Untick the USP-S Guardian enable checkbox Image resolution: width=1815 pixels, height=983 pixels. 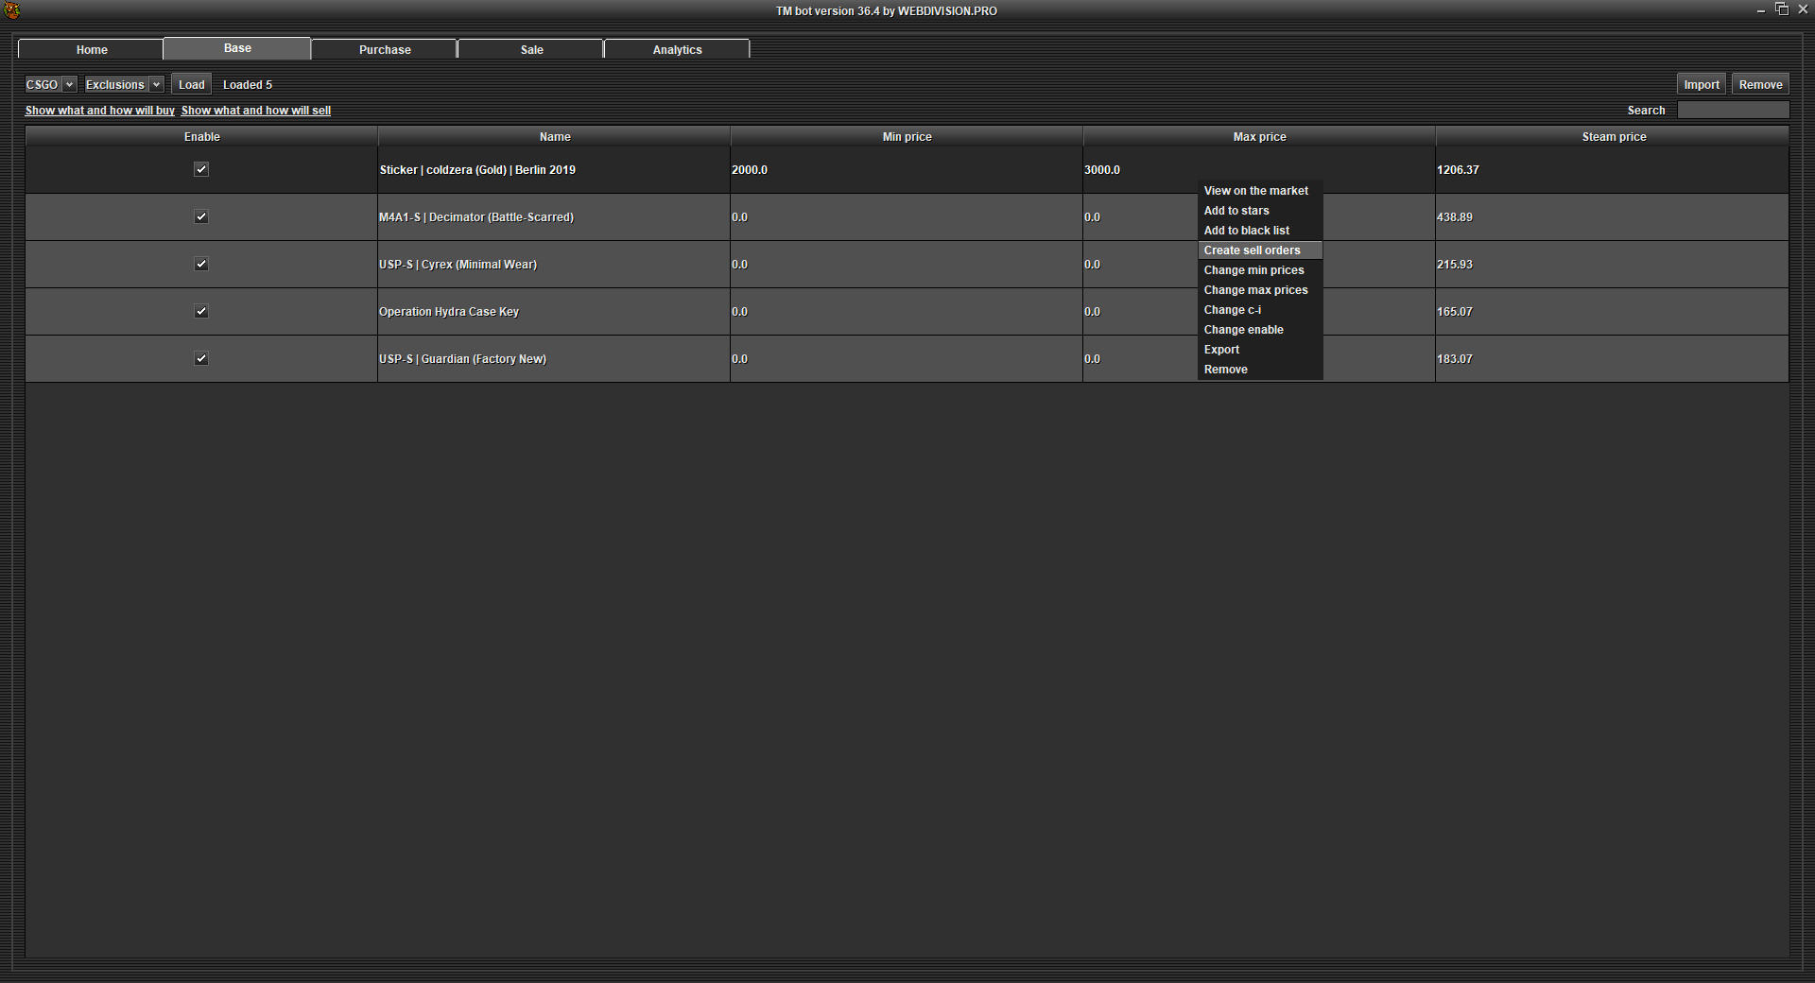(201, 358)
